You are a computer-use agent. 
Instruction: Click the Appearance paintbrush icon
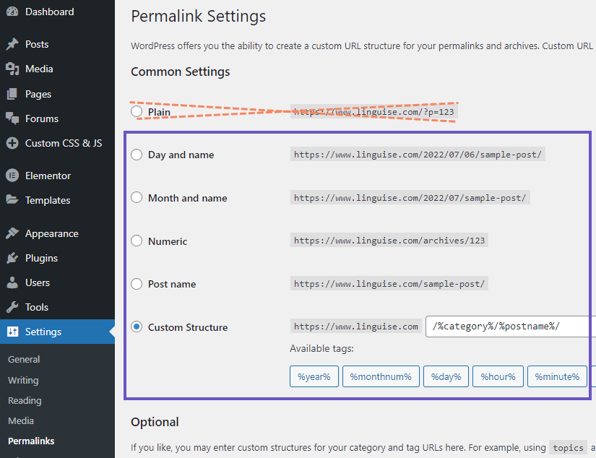point(12,233)
